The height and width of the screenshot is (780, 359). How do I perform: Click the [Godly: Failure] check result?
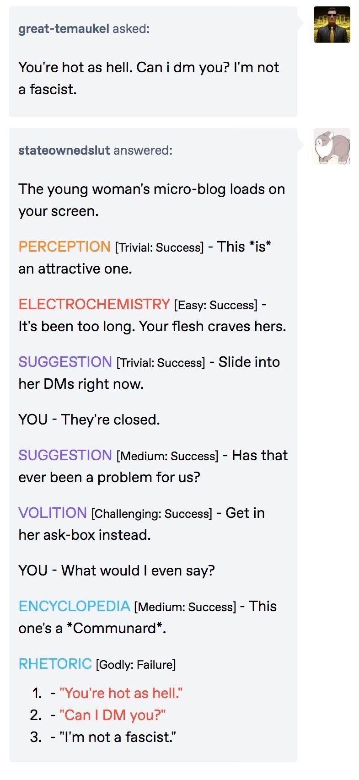tap(136, 665)
